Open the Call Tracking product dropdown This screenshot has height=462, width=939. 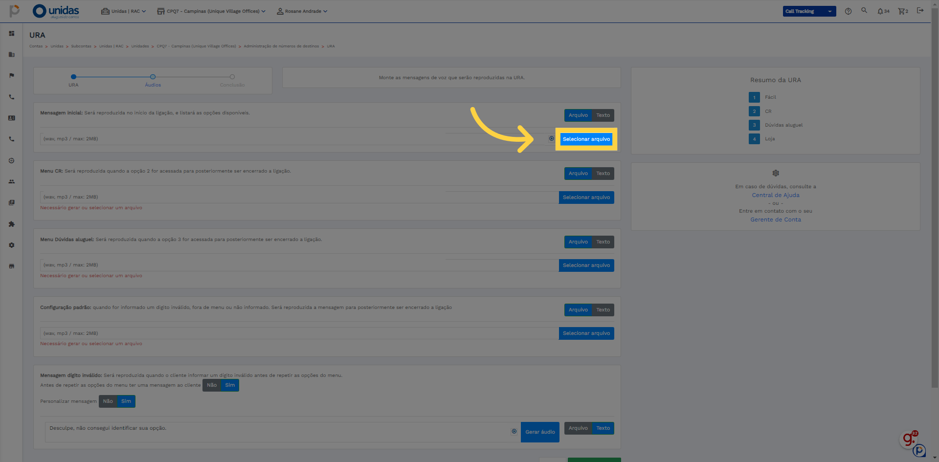pos(809,11)
